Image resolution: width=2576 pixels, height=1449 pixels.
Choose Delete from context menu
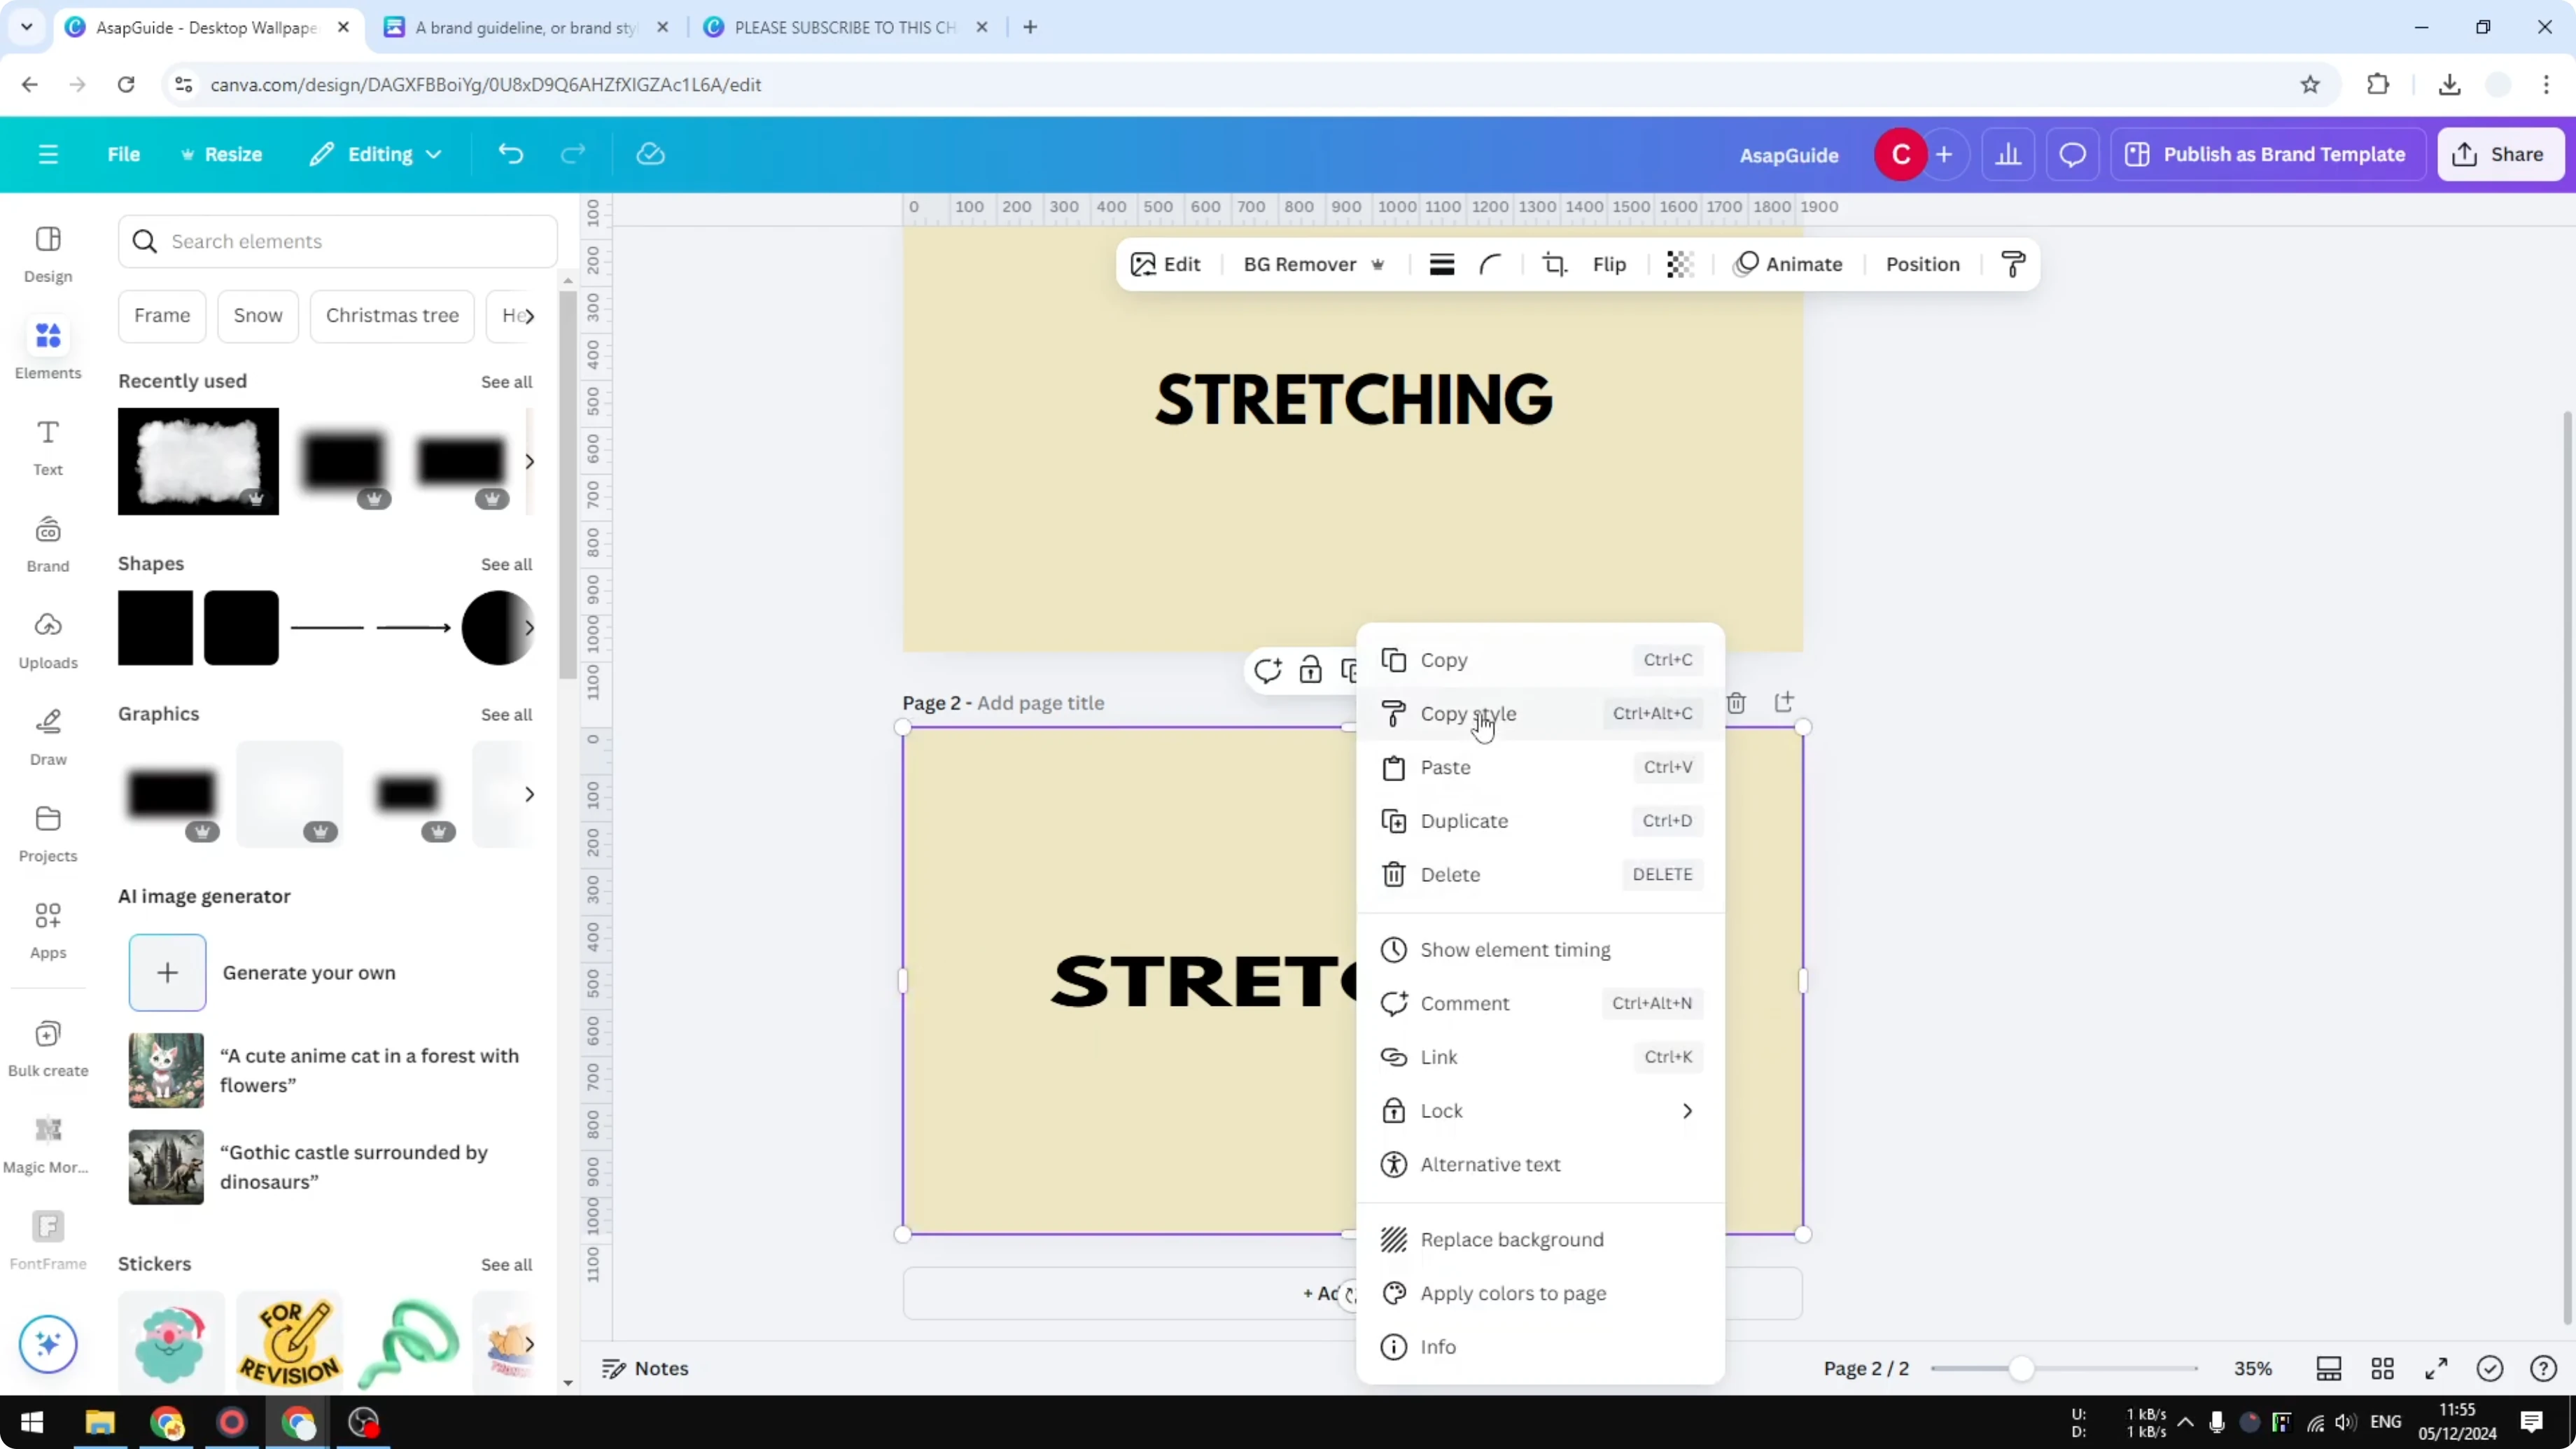(x=1540, y=874)
